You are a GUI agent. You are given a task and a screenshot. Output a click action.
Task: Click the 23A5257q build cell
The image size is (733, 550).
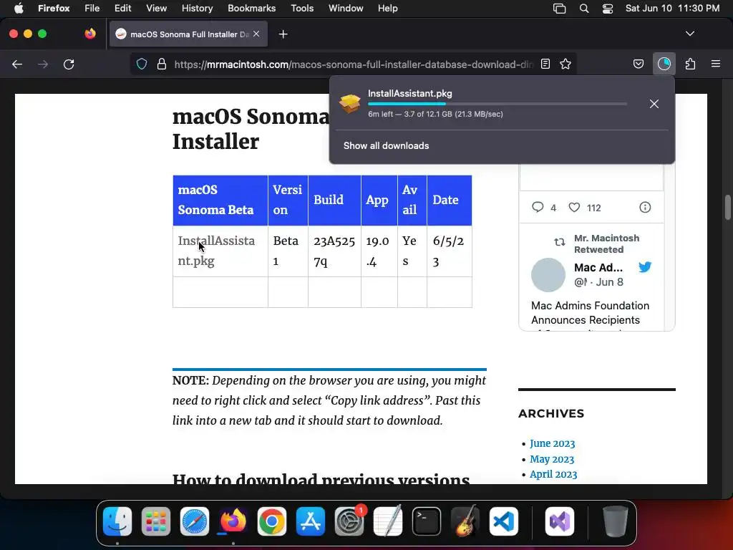coord(334,251)
